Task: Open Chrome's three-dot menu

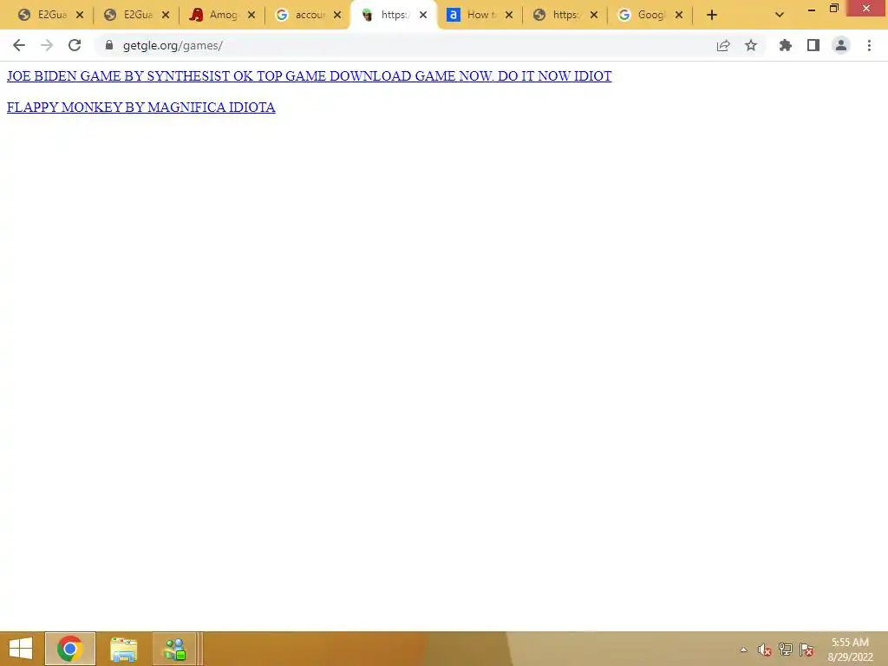Action: pos(869,45)
